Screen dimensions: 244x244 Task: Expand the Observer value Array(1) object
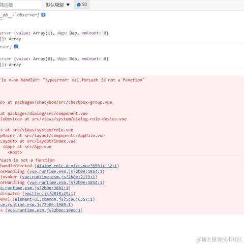coord(54,33)
